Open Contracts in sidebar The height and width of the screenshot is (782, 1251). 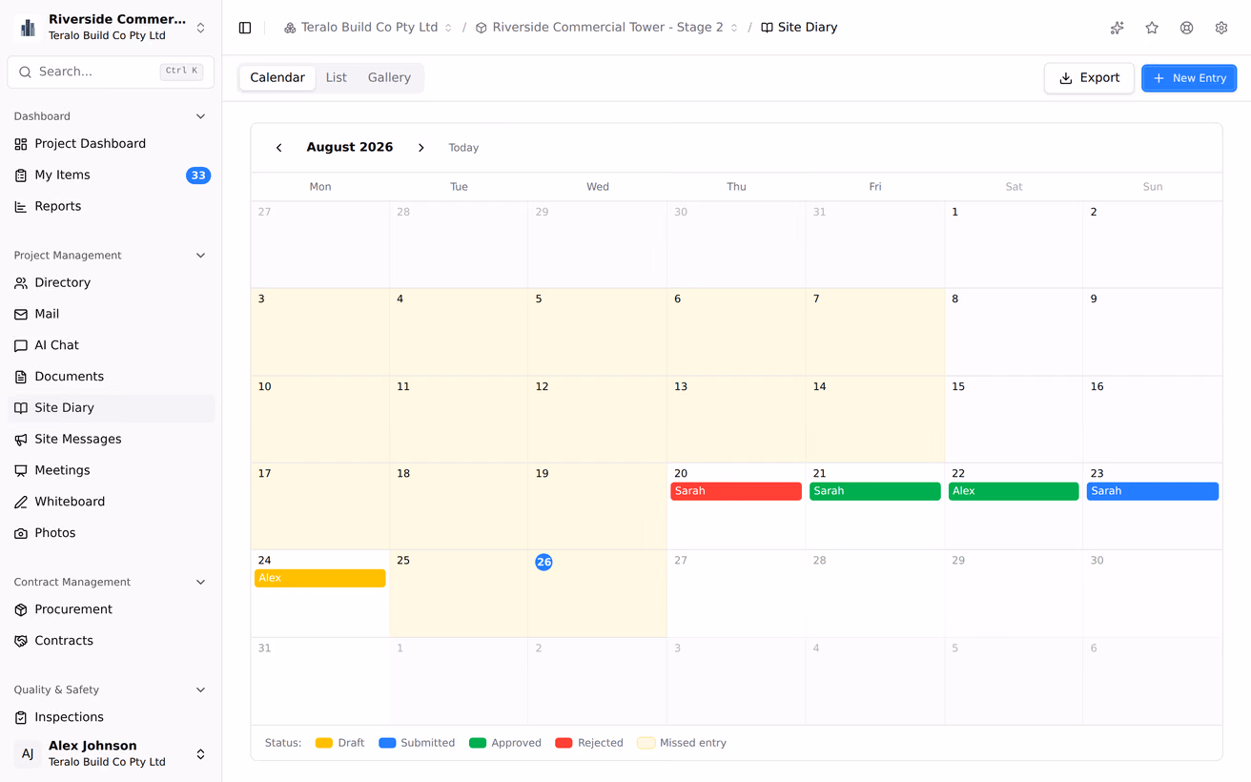tap(111, 641)
